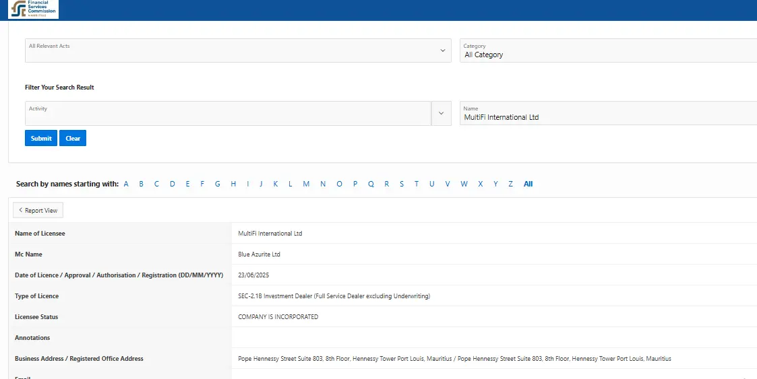Filter names starting with W
757x379 pixels.
click(x=464, y=184)
